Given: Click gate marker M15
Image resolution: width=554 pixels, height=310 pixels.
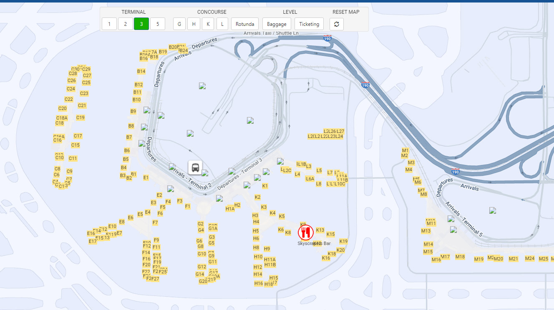Looking at the screenshot, I should [428, 252].
